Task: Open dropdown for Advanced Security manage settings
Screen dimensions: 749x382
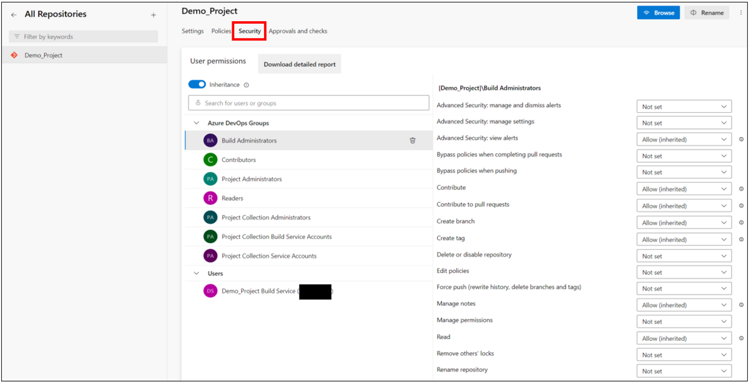Action: [x=684, y=123]
